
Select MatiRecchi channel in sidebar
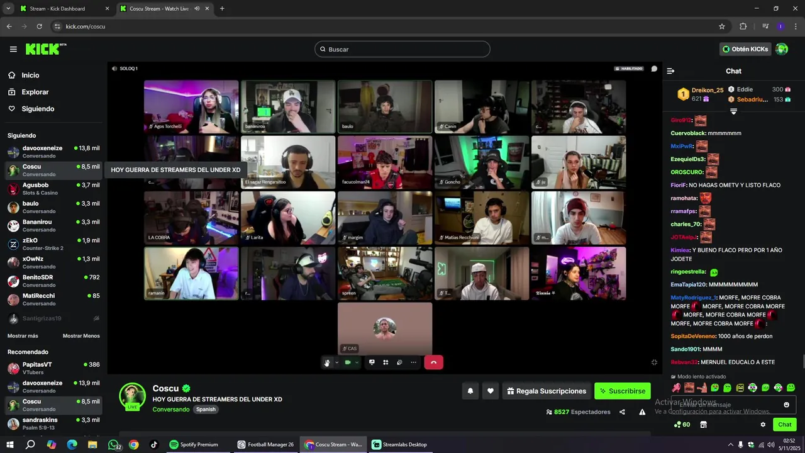coord(53,299)
